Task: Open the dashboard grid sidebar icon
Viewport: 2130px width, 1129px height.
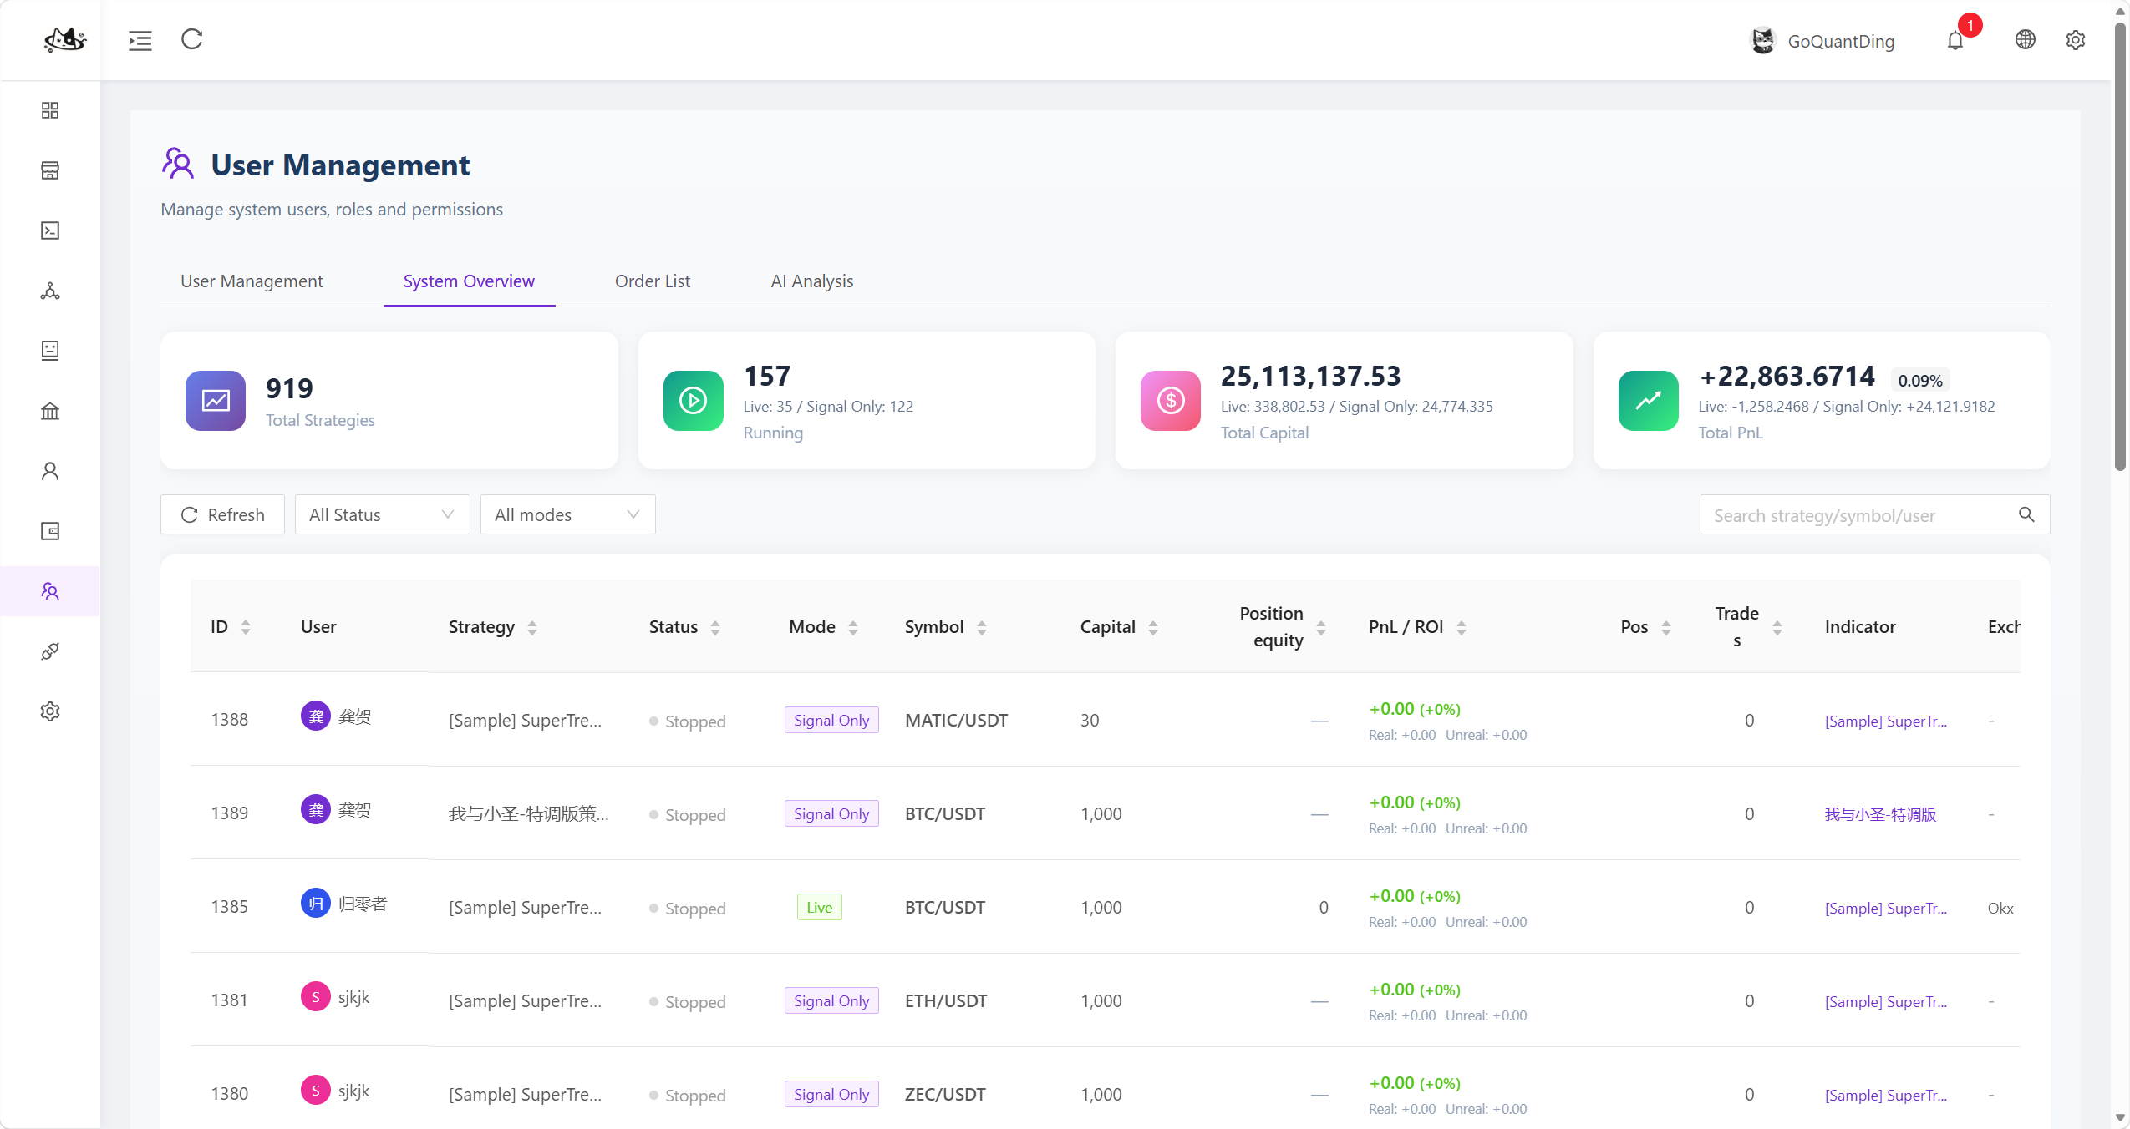Action: [x=50, y=110]
